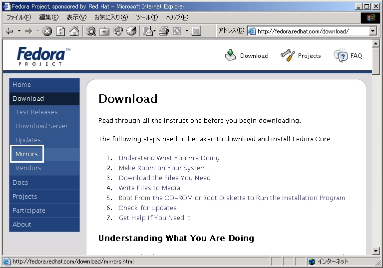Go back with the Back arrow
The height and width of the screenshot is (268, 383).
pyautogui.click(x=10, y=31)
